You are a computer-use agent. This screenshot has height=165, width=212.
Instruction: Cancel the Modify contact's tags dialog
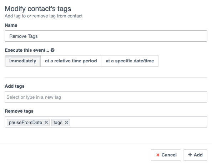tap(166, 155)
